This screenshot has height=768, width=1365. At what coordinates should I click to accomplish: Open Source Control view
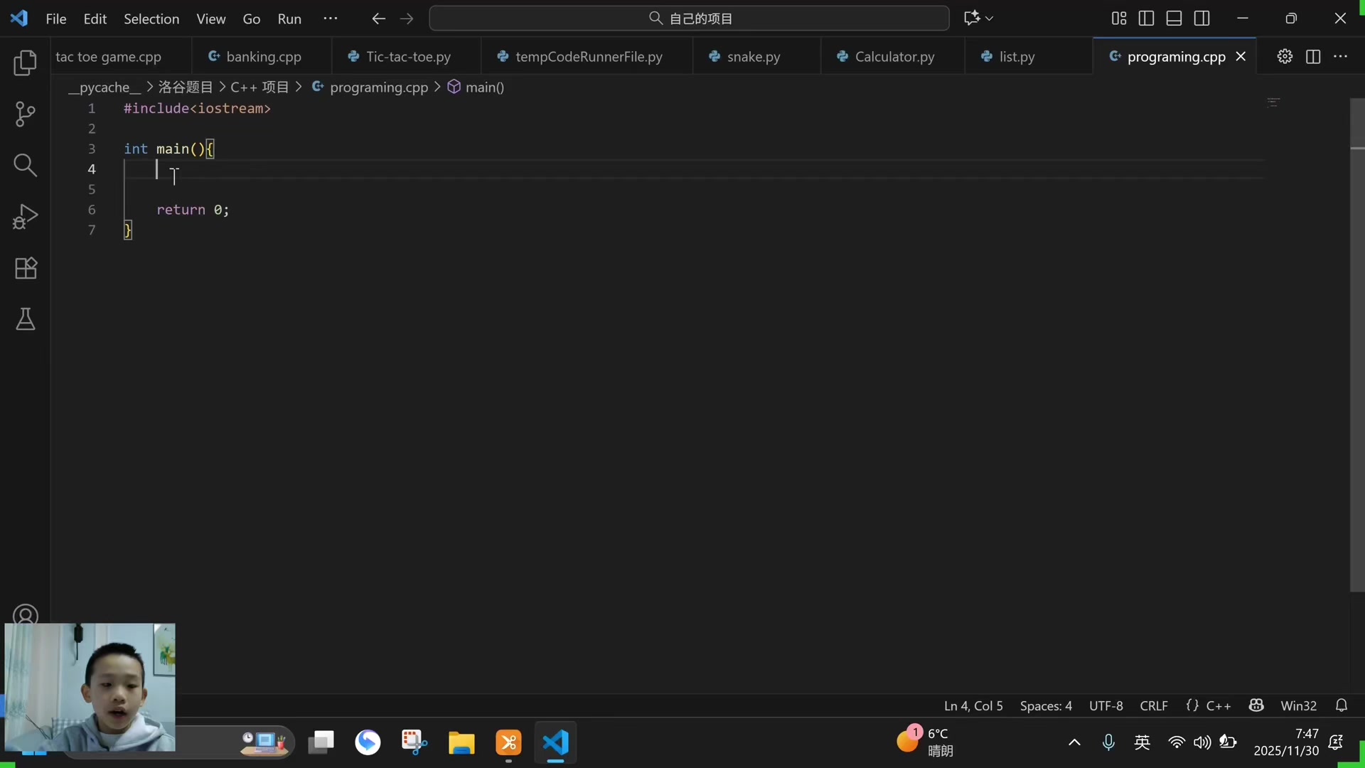click(x=26, y=114)
